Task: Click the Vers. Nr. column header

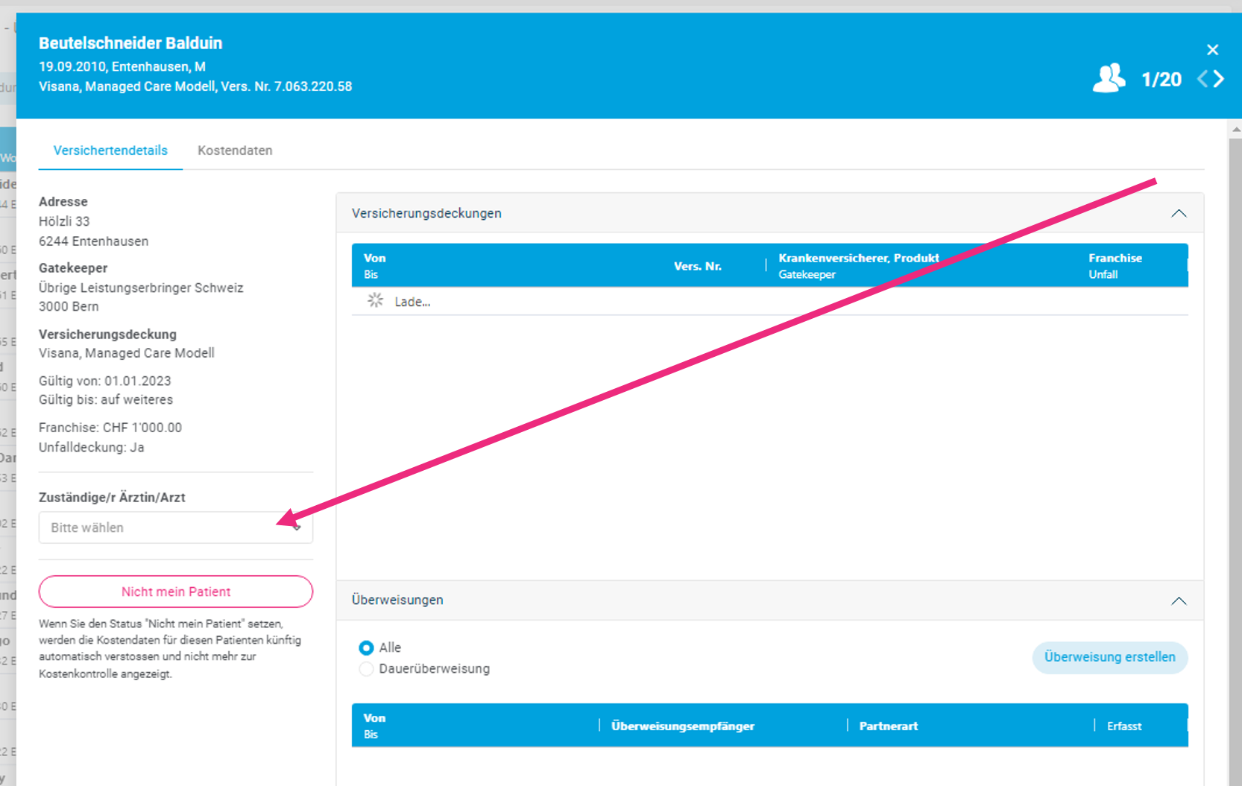Action: click(x=698, y=266)
